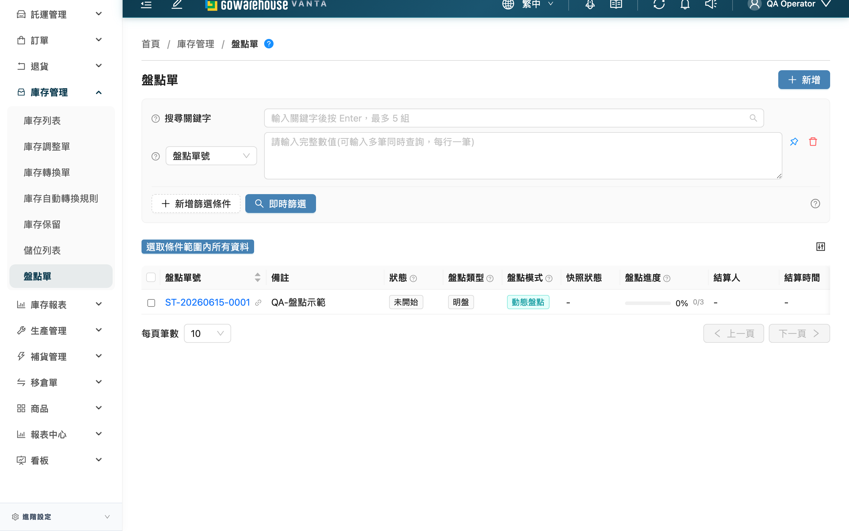Expand 託運管理 menu
The image size is (849, 531).
pos(61,14)
